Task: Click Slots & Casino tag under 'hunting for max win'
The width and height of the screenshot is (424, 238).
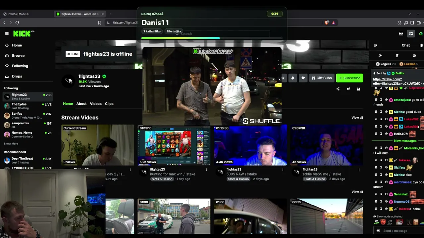Action: (x=162, y=179)
